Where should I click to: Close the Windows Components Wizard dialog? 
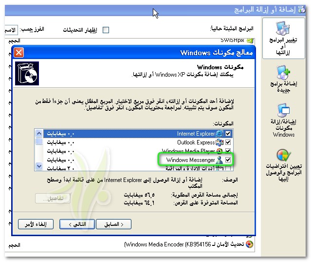tap(19, 53)
